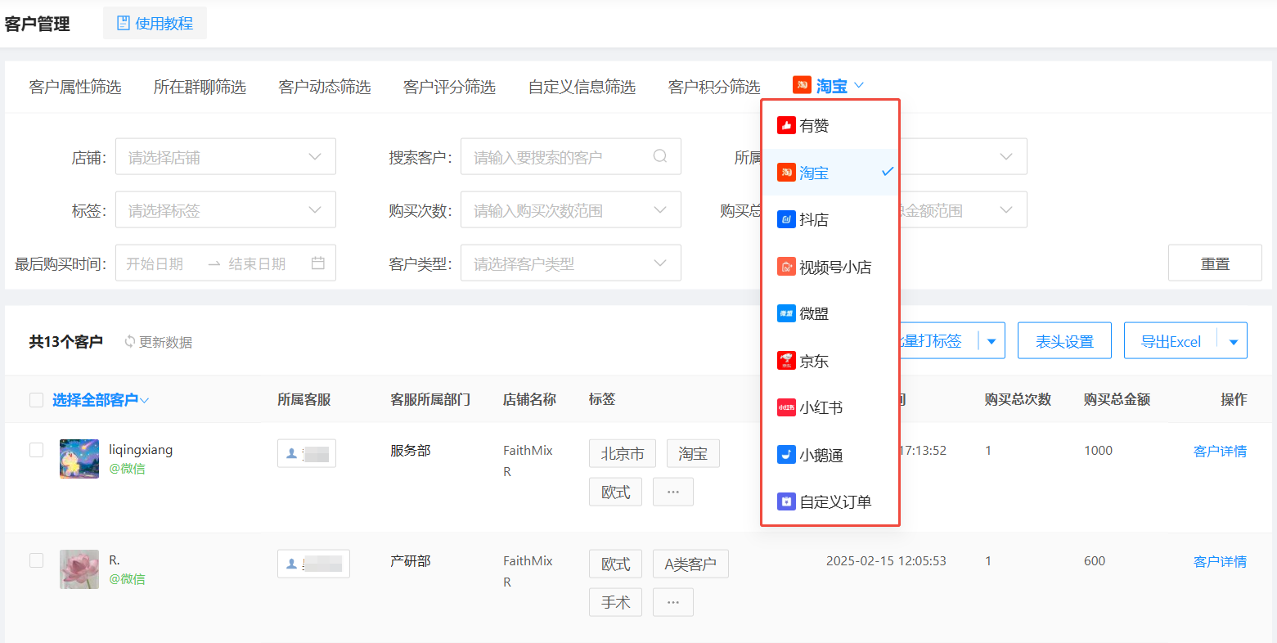Click the 欧式 tag in liqingxiang's row
1277x643 pixels.
616,492
